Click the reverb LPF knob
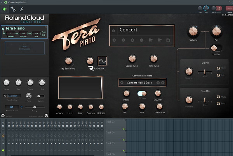233x156 pixels. pos(125,106)
